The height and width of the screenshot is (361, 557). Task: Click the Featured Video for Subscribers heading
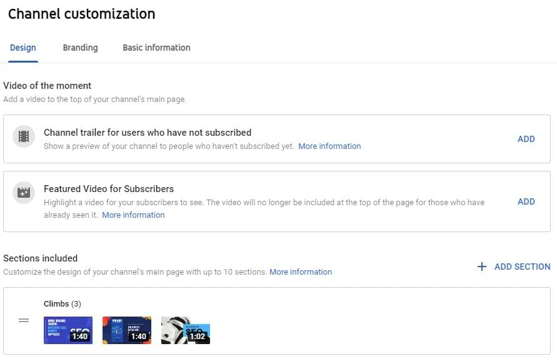[x=109, y=188]
